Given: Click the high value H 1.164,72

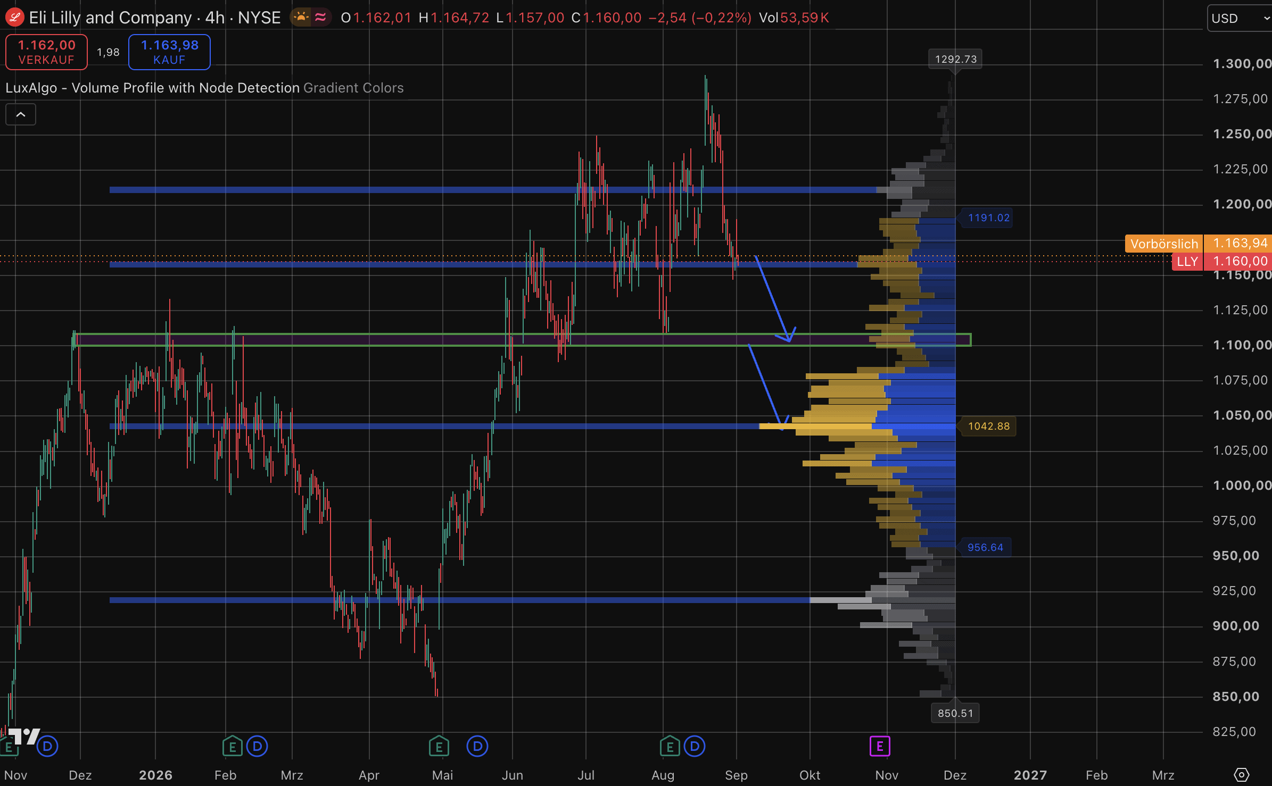Looking at the screenshot, I should click(454, 18).
